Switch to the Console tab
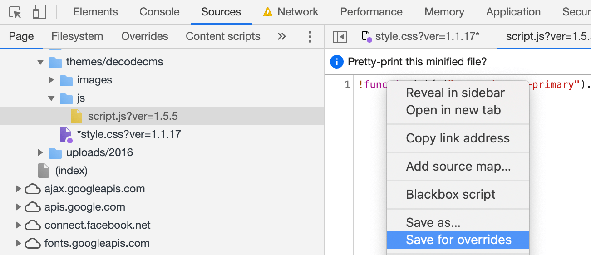This screenshot has height=255, width=591. (159, 12)
